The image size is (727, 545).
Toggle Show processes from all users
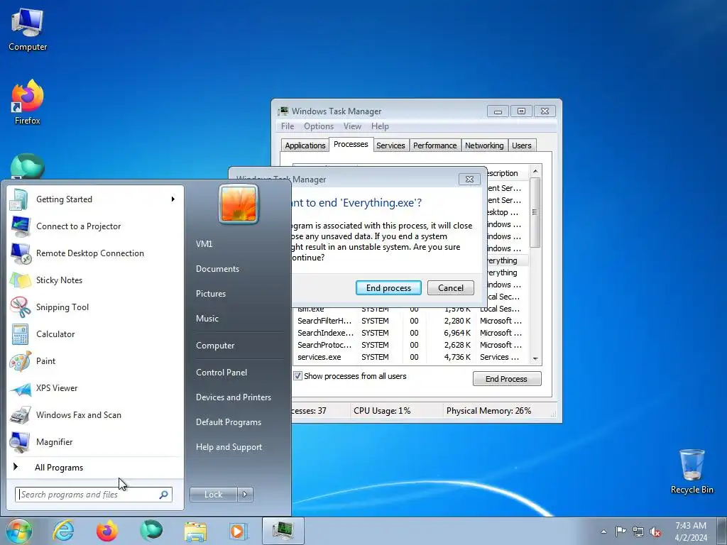[x=297, y=376]
